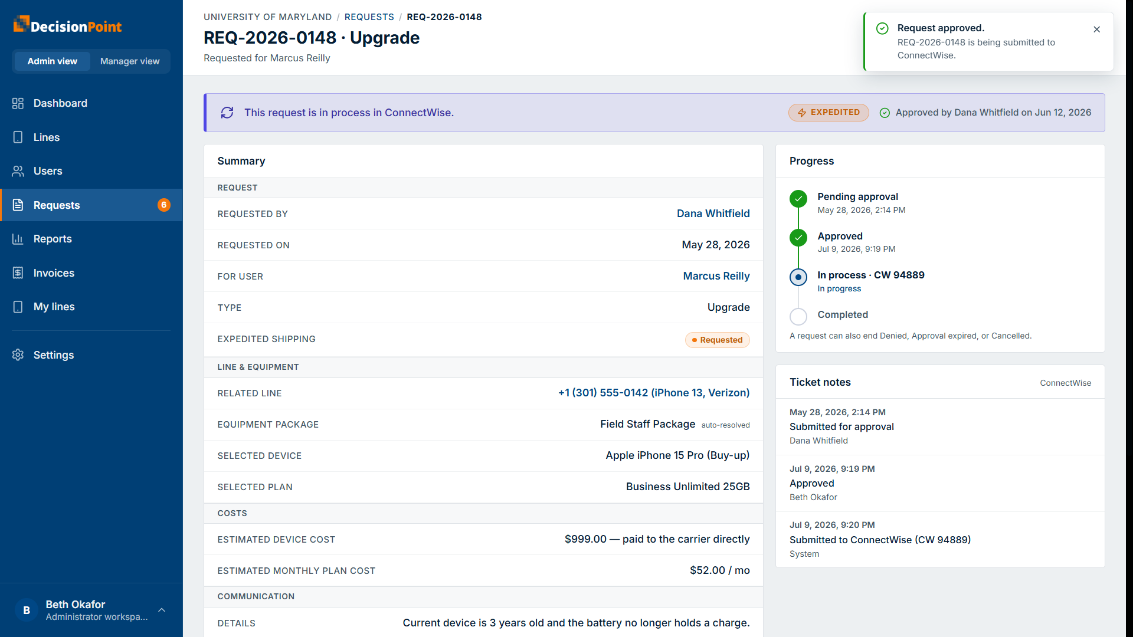The image size is (1133, 637).
Task: Open Dashboard via its grid icon
Action: [x=18, y=103]
